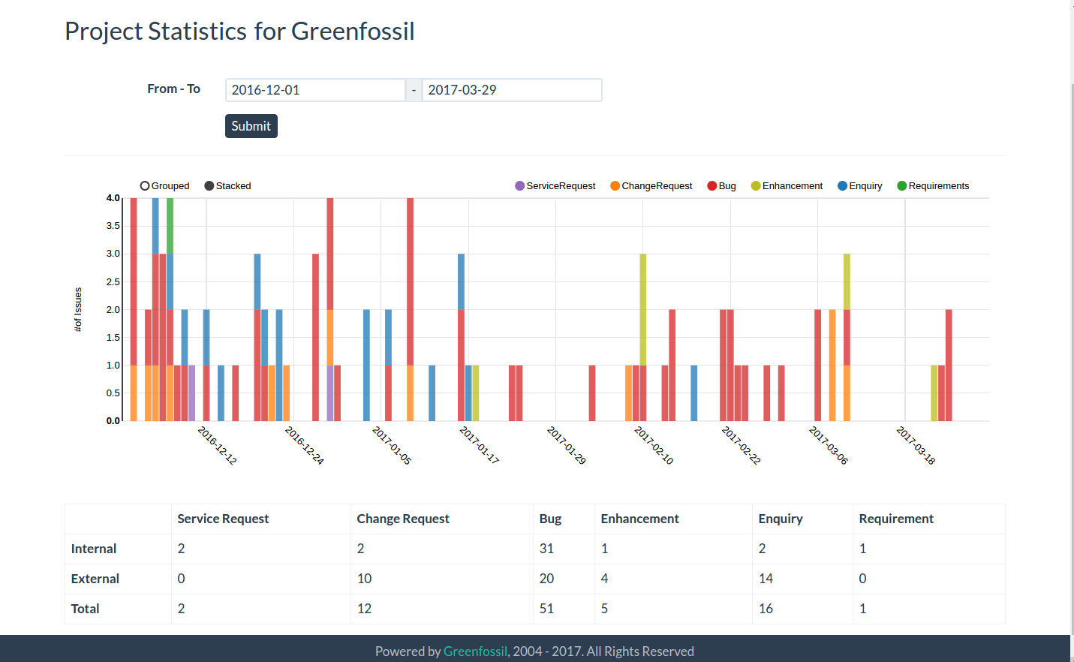Click the Total Enhancement value 5
The width and height of the screenshot is (1074, 662).
[x=604, y=609]
